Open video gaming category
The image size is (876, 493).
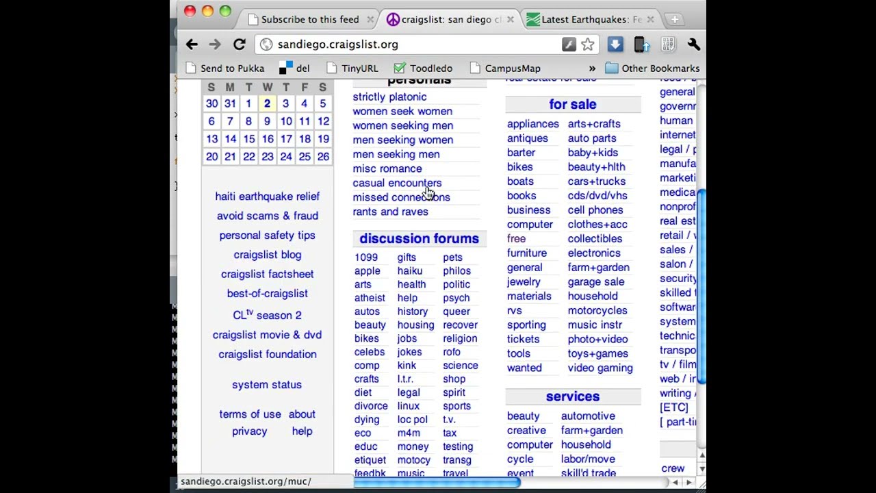click(x=600, y=368)
